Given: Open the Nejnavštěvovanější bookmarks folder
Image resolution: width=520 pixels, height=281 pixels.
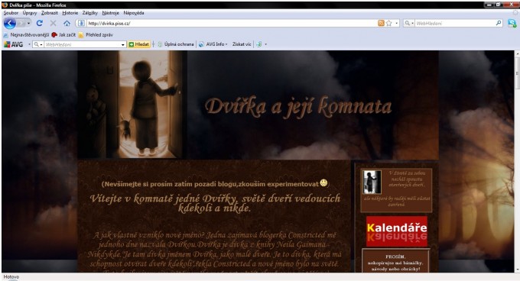Looking at the screenshot, I should [x=26, y=35].
